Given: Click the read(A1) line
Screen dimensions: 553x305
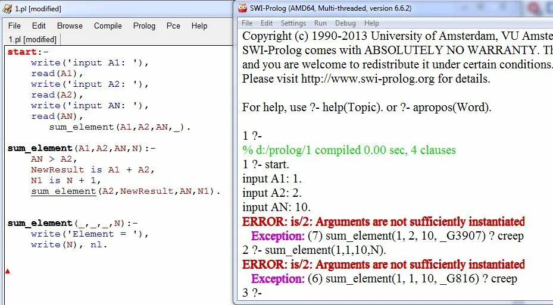Looking at the screenshot, I should pyautogui.click(x=57, y=73).
